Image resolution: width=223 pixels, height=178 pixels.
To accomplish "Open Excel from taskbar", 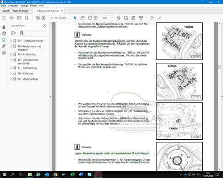I will (72, 174).
